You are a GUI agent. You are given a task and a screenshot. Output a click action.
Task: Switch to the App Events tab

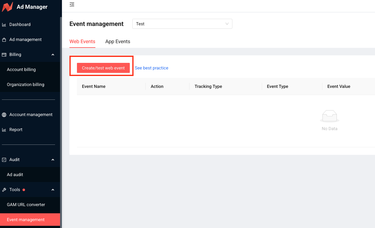[x=118, y=42]
